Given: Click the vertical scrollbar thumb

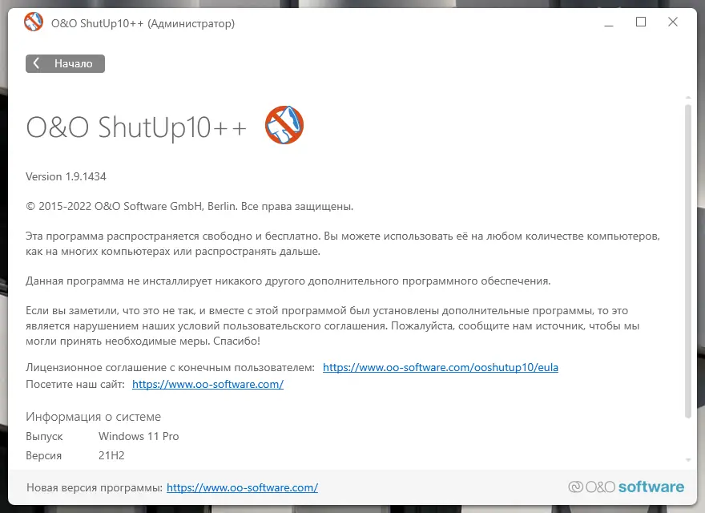Looking at the screenshot, I should [688, 261].
